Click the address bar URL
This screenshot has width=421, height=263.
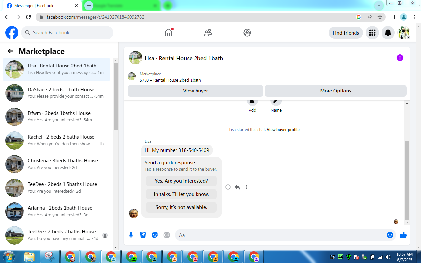[x=95, y=17]
